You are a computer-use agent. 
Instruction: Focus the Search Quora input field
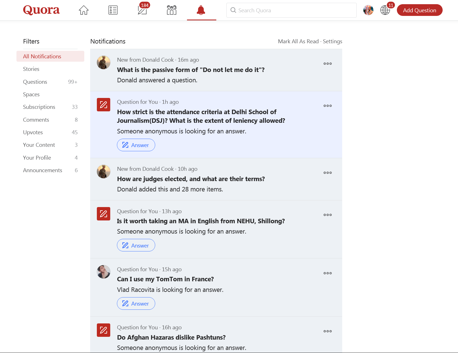tap(291, 10)
